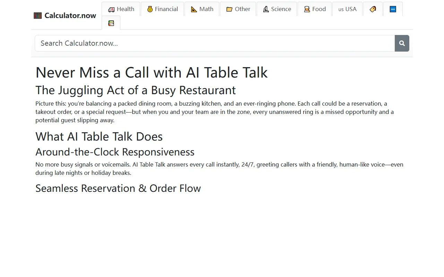Click the abacus logo next to Calculator.now
Viewport: 444px width, 277px height.
tap(37, 15)
